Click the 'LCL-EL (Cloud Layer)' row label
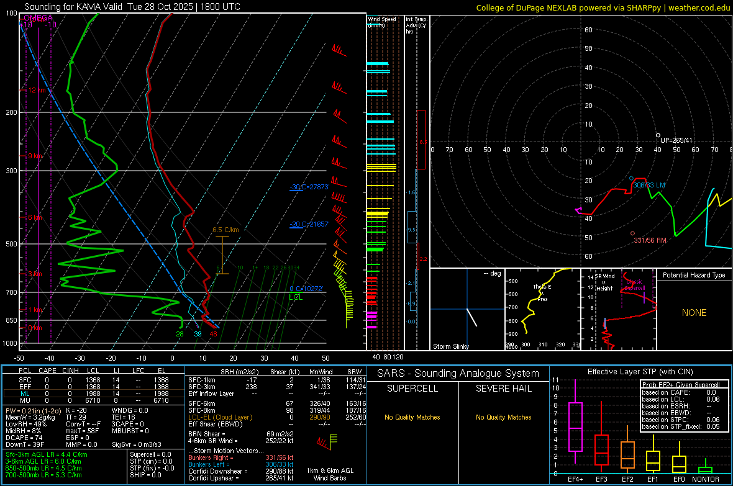 pos(220,417)
